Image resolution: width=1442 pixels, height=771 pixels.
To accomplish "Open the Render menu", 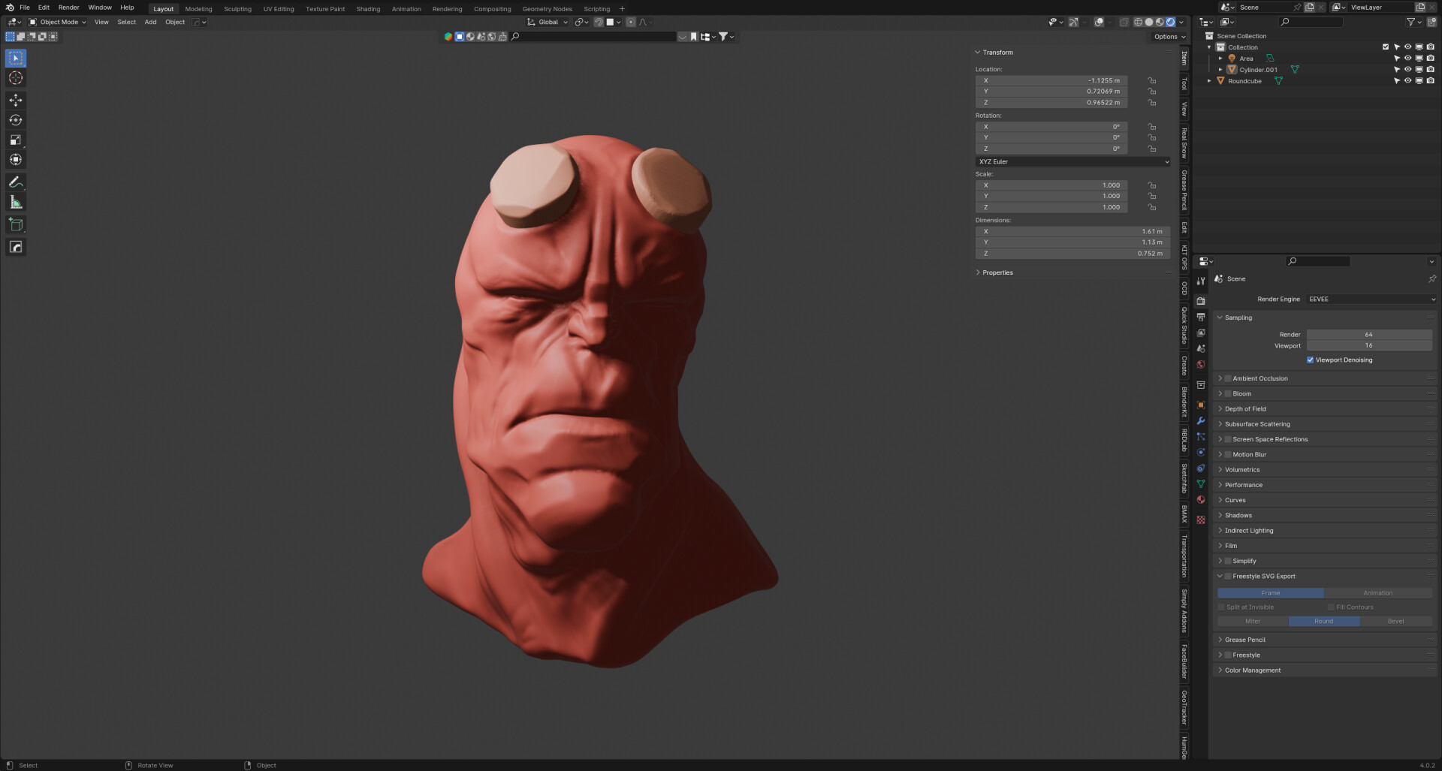I will [x=68, y=8].
